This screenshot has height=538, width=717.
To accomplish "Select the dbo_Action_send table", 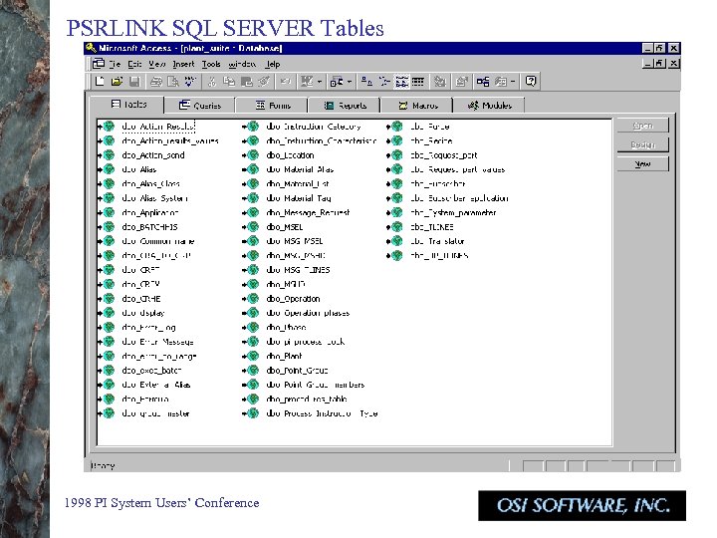I will [153, 155].
